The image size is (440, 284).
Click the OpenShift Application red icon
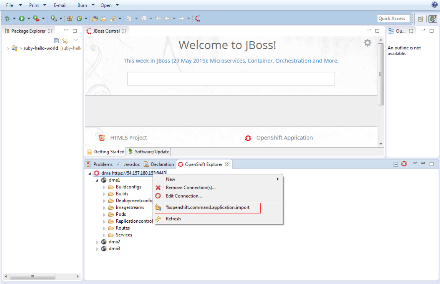(248, 138)
